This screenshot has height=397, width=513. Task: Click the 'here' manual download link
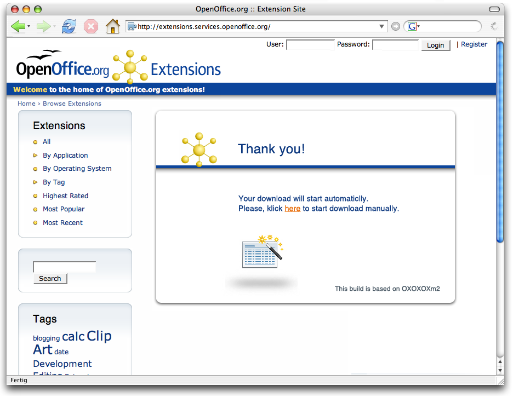tap(292, 209)
